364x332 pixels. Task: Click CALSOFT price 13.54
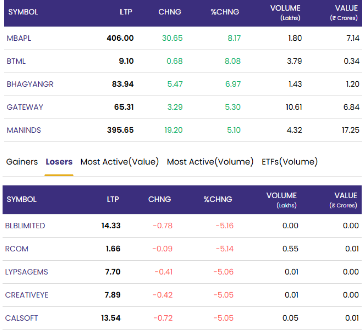[111, 318]
